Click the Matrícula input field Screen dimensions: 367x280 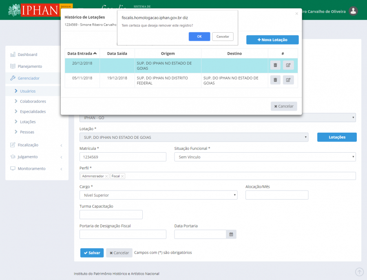123,157
